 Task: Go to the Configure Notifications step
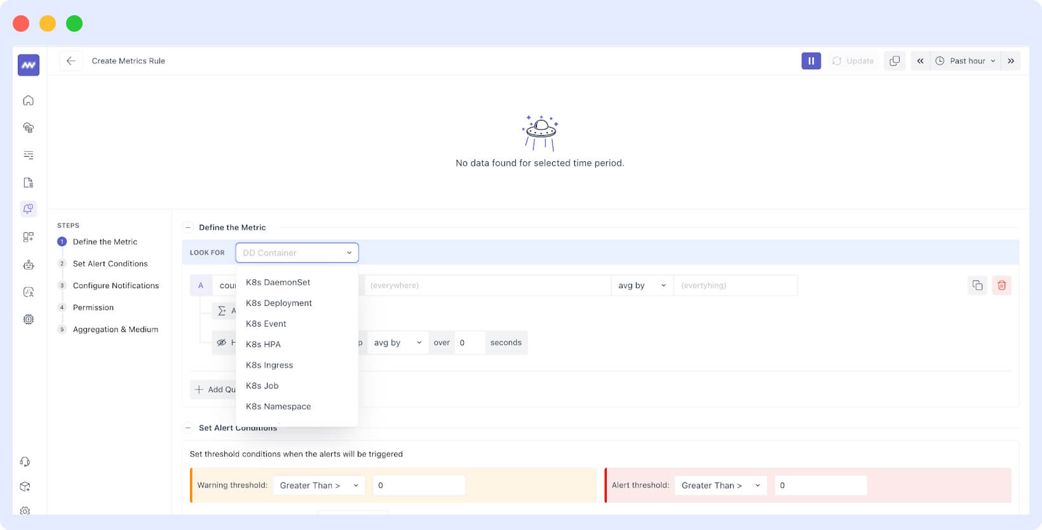click(x=116, y=286)
